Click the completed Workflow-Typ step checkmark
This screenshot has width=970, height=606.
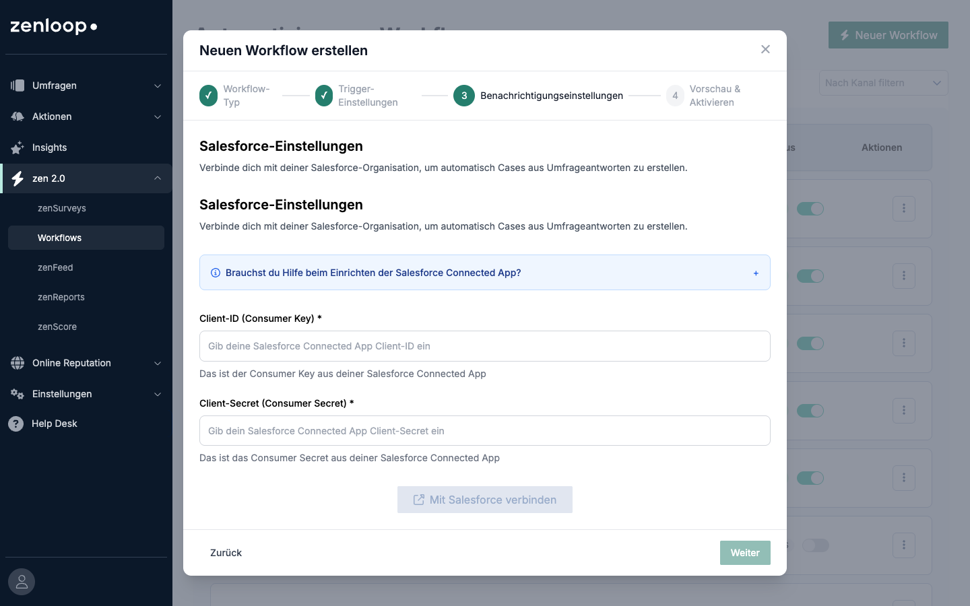point(208,96)
